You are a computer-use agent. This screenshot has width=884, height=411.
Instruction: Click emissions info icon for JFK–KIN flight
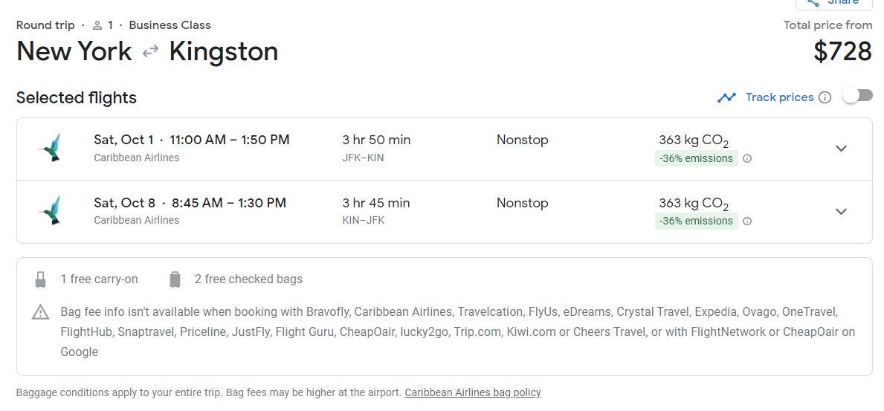[747, 158]
